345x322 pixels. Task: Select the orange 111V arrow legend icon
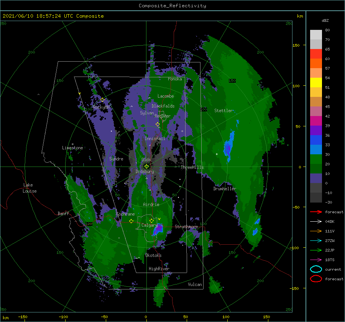coord(316,231)
